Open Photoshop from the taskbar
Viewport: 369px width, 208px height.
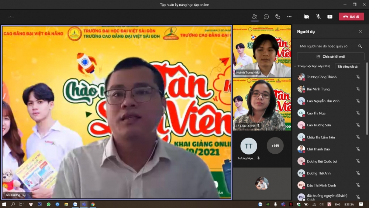point(40,204)
